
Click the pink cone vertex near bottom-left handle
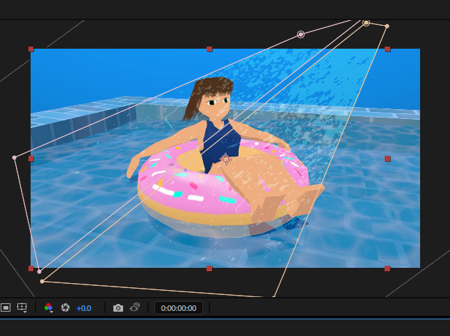[40, 271]
